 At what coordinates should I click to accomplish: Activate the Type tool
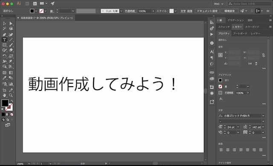(4, 40)
